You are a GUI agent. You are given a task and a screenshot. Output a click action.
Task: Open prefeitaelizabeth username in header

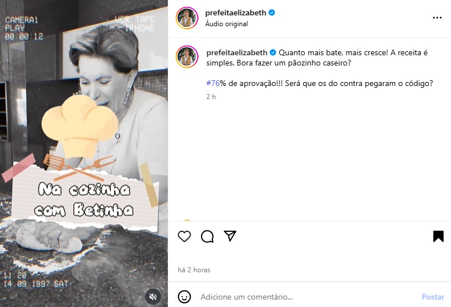[236, 13]
